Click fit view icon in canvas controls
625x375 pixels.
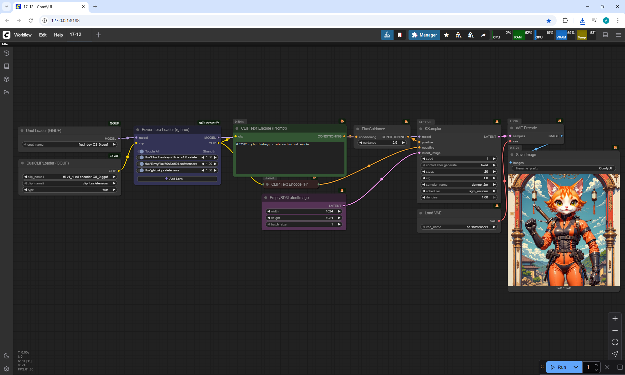(x=615, y=342)
